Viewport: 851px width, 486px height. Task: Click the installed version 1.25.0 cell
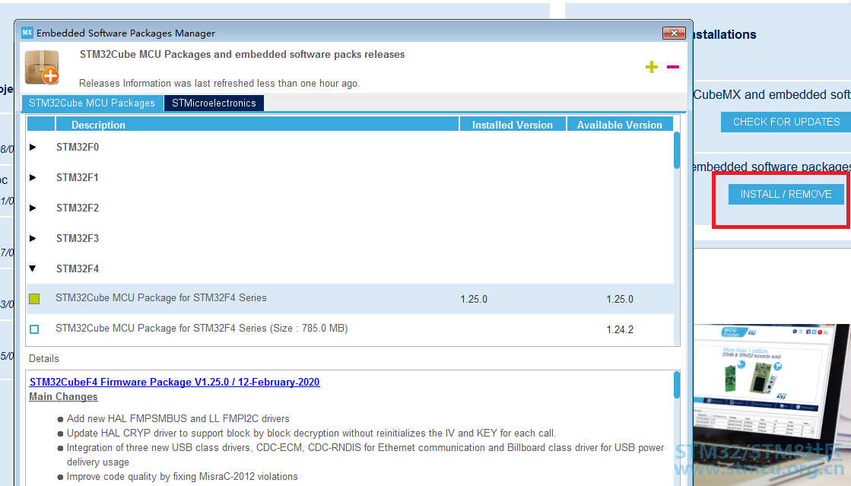[474, 299]
